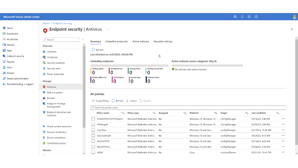Select checkbox for FreshTest policy
This screenshot has width=298, height=168.
[93, 130]
